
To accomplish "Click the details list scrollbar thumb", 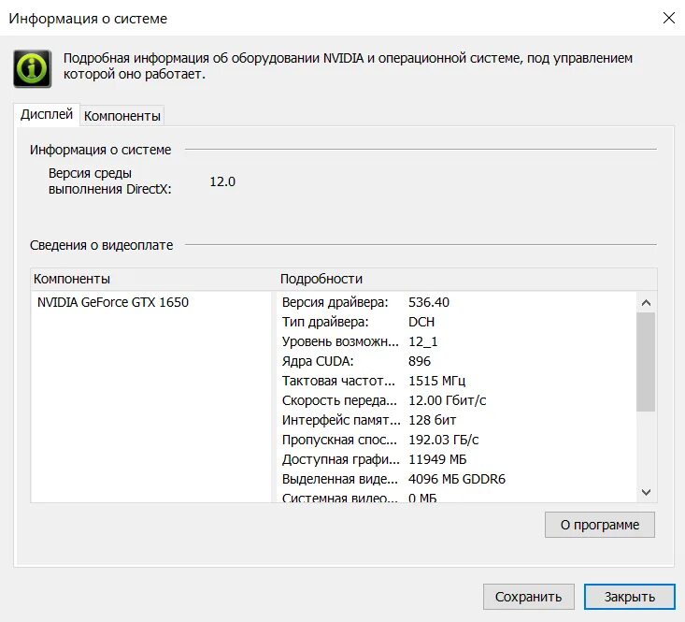I will coord(646,361).
